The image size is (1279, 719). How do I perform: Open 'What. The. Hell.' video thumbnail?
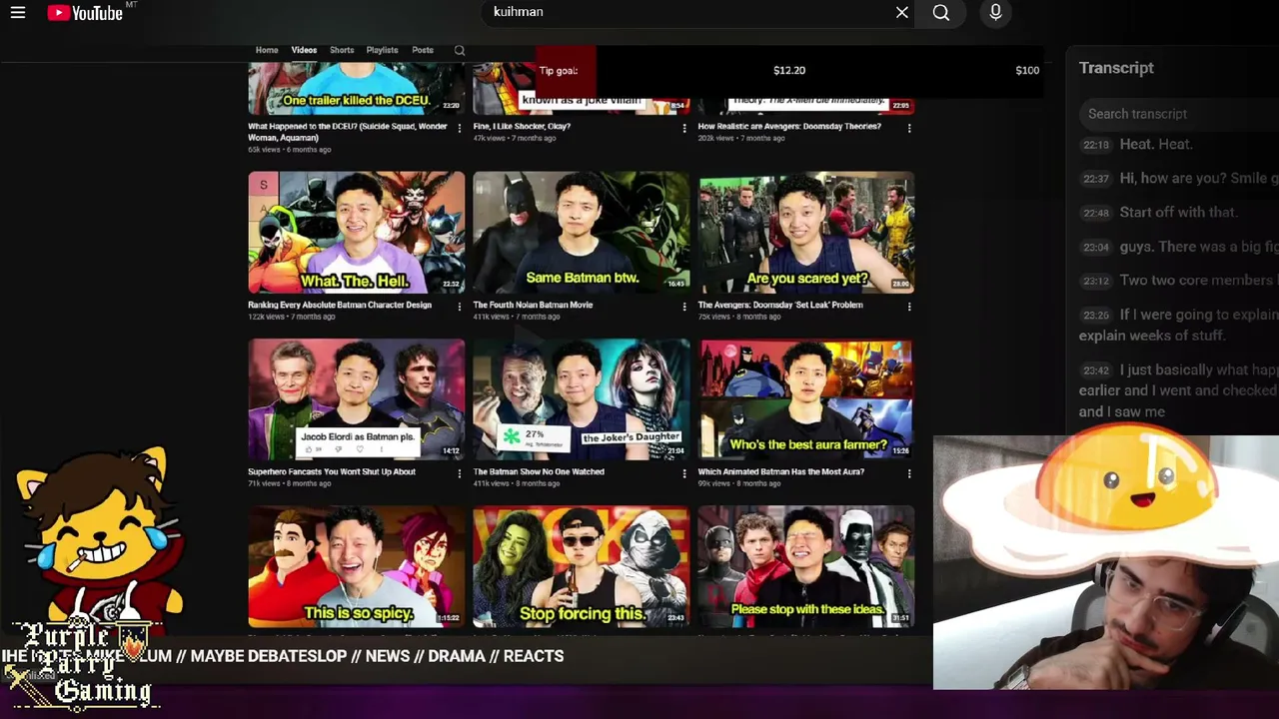pyautogui.click(x=357, y=233)
